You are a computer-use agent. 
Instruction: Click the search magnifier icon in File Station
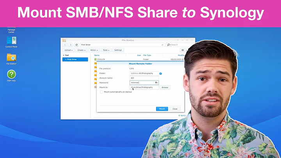coord(169,45)
